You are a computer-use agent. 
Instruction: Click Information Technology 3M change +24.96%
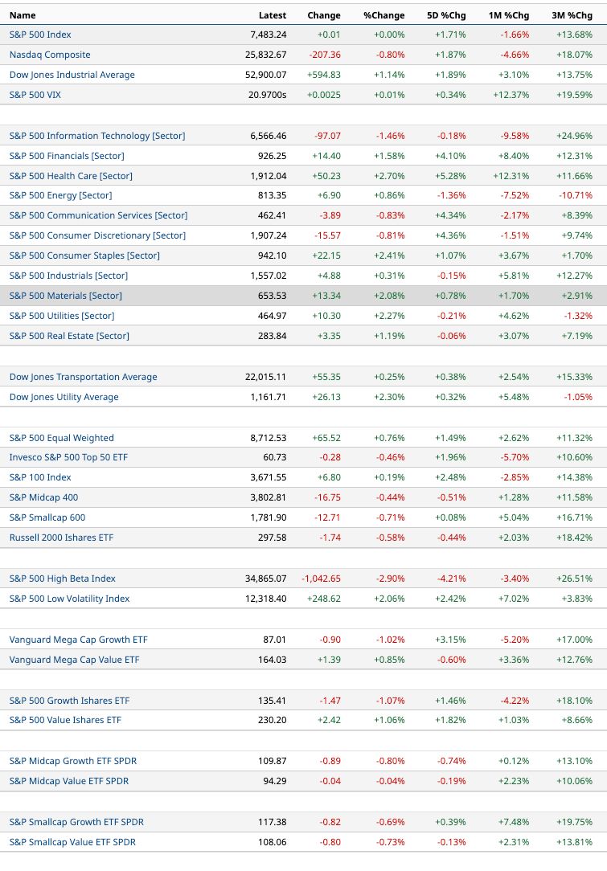point(574,136)
